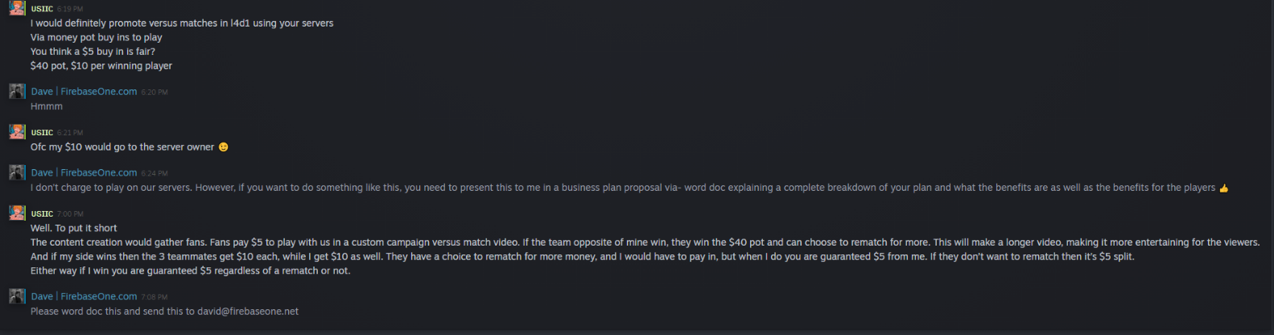The image size is (1274, 335).
Task: Click the 6:19 PM timestamp
Action: click(70, 10)
